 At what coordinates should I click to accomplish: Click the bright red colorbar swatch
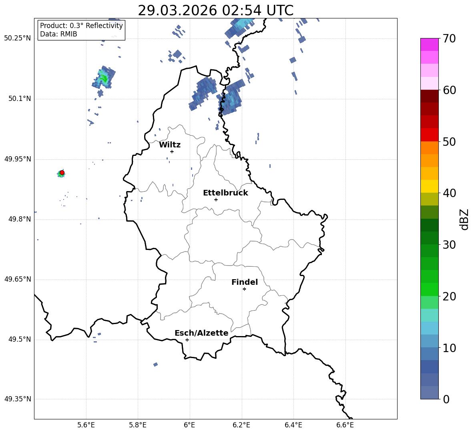coord(430,135)
